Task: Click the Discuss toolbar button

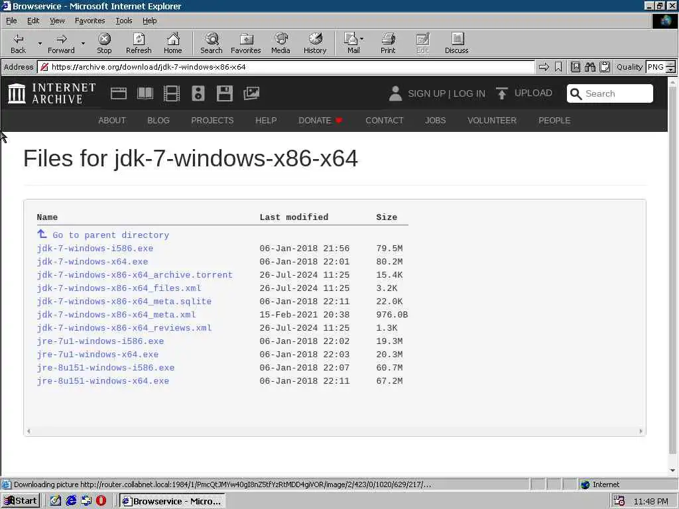Action: pyautogui.click(x=456, y=43)
